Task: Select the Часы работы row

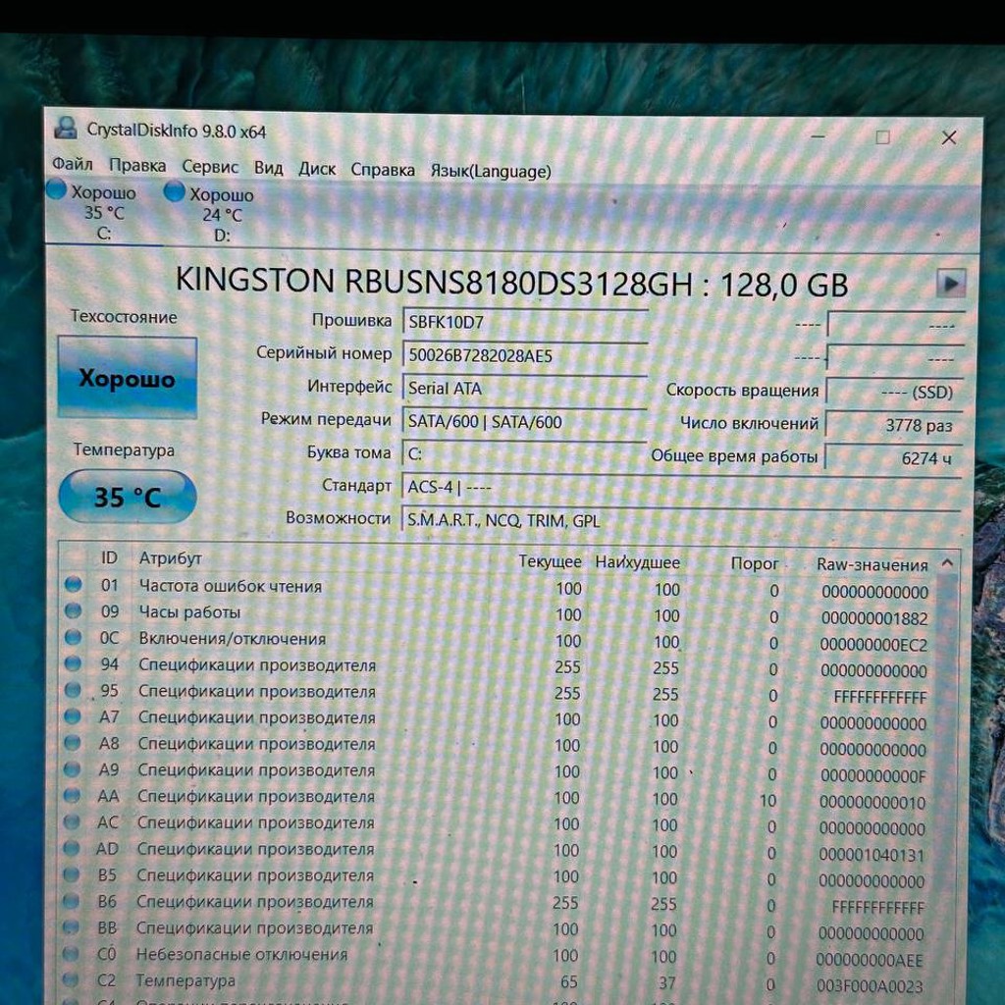Action: [x=499, y=614]
